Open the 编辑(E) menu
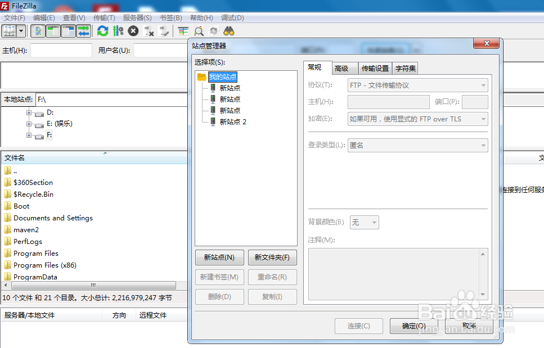Viewport: 544px width, 348px height. [44, 17]
